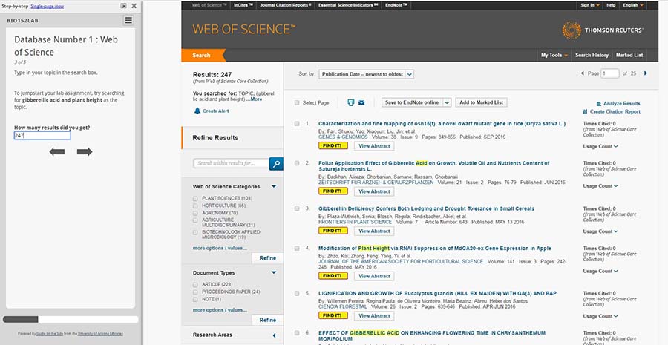The height and width of the screenshot is (345, 668).
Task: Click FIND IT! for Gibberellin Deficiency article
Action: pos(333,231)
